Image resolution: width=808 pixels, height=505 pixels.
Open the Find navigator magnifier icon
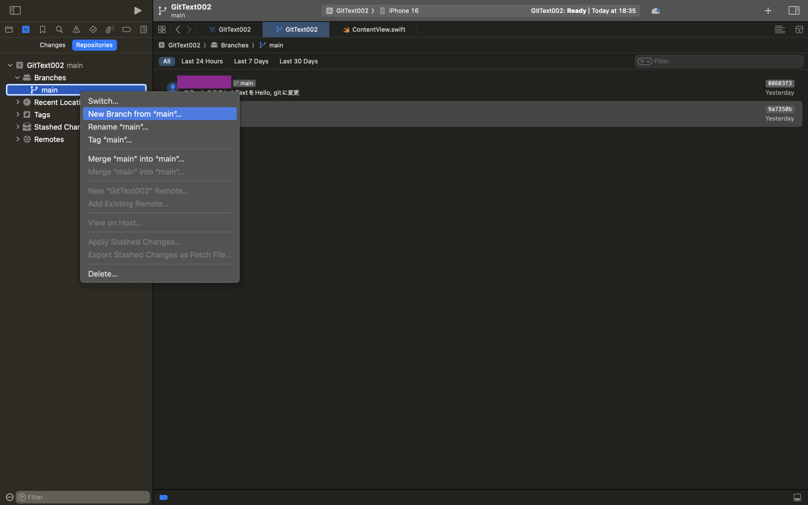pos(59,29)
